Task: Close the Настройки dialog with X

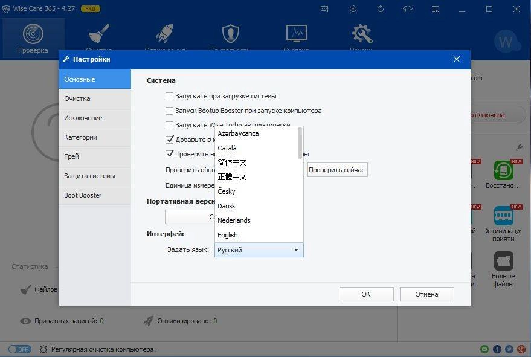Action: coord(457,59)
